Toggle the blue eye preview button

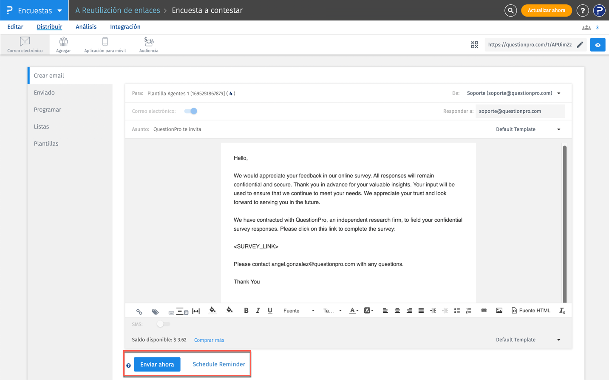point(598,45)
